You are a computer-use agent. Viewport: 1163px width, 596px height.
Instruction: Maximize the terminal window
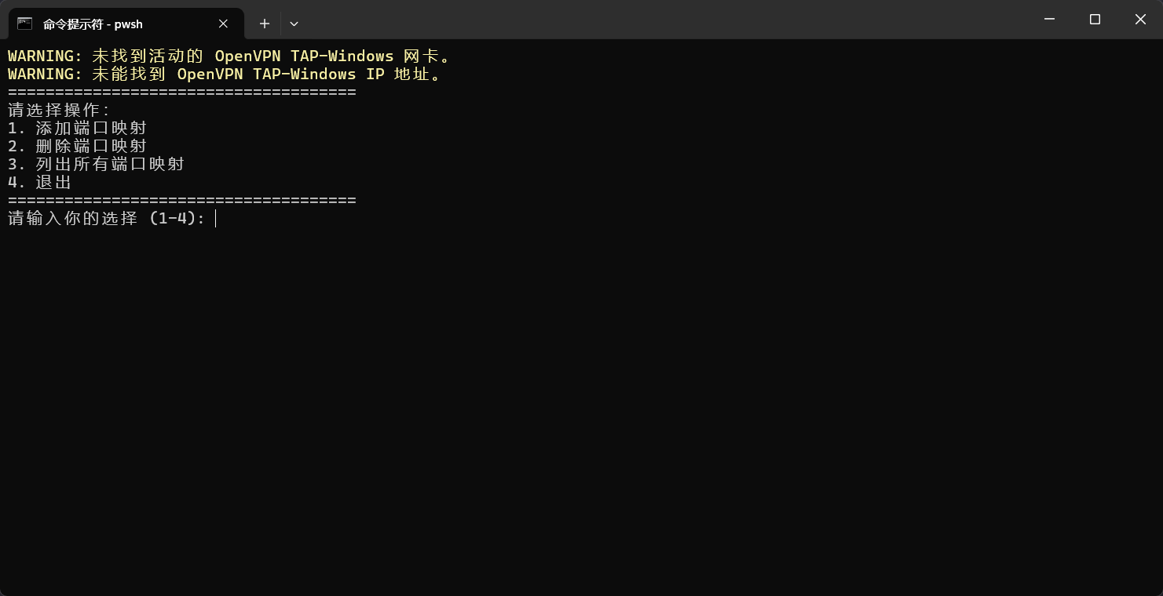pyautogui.click(x=1095, y=20)
